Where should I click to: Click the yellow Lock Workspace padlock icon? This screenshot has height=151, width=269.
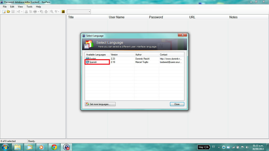(x=63, y=12)
